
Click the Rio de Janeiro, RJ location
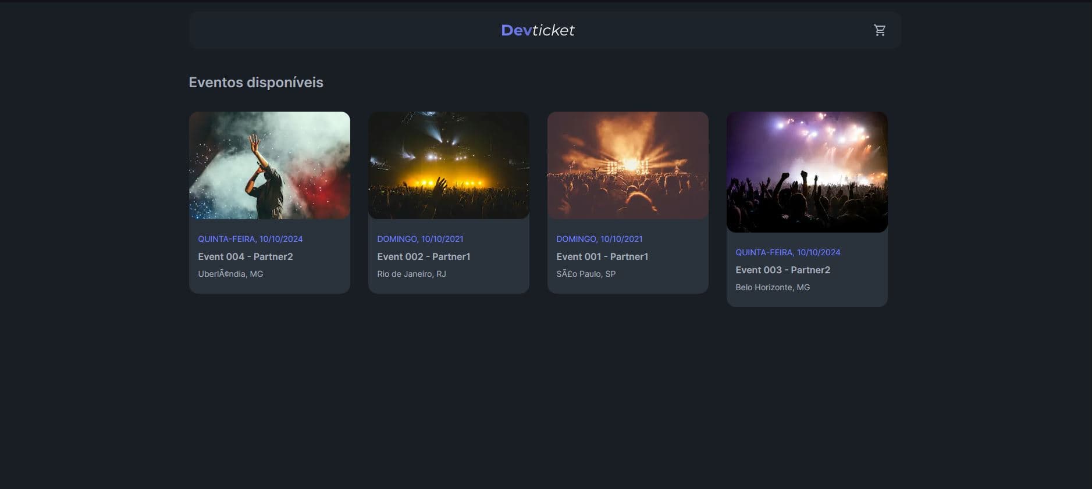pos(411,274)
